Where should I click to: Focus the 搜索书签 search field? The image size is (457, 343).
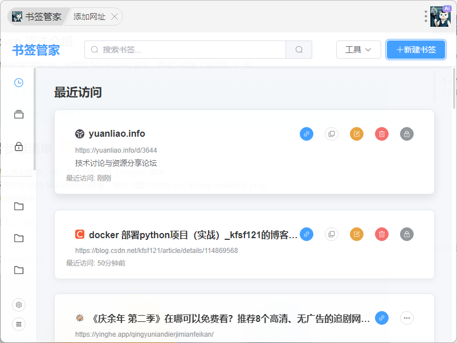[185, 50]
